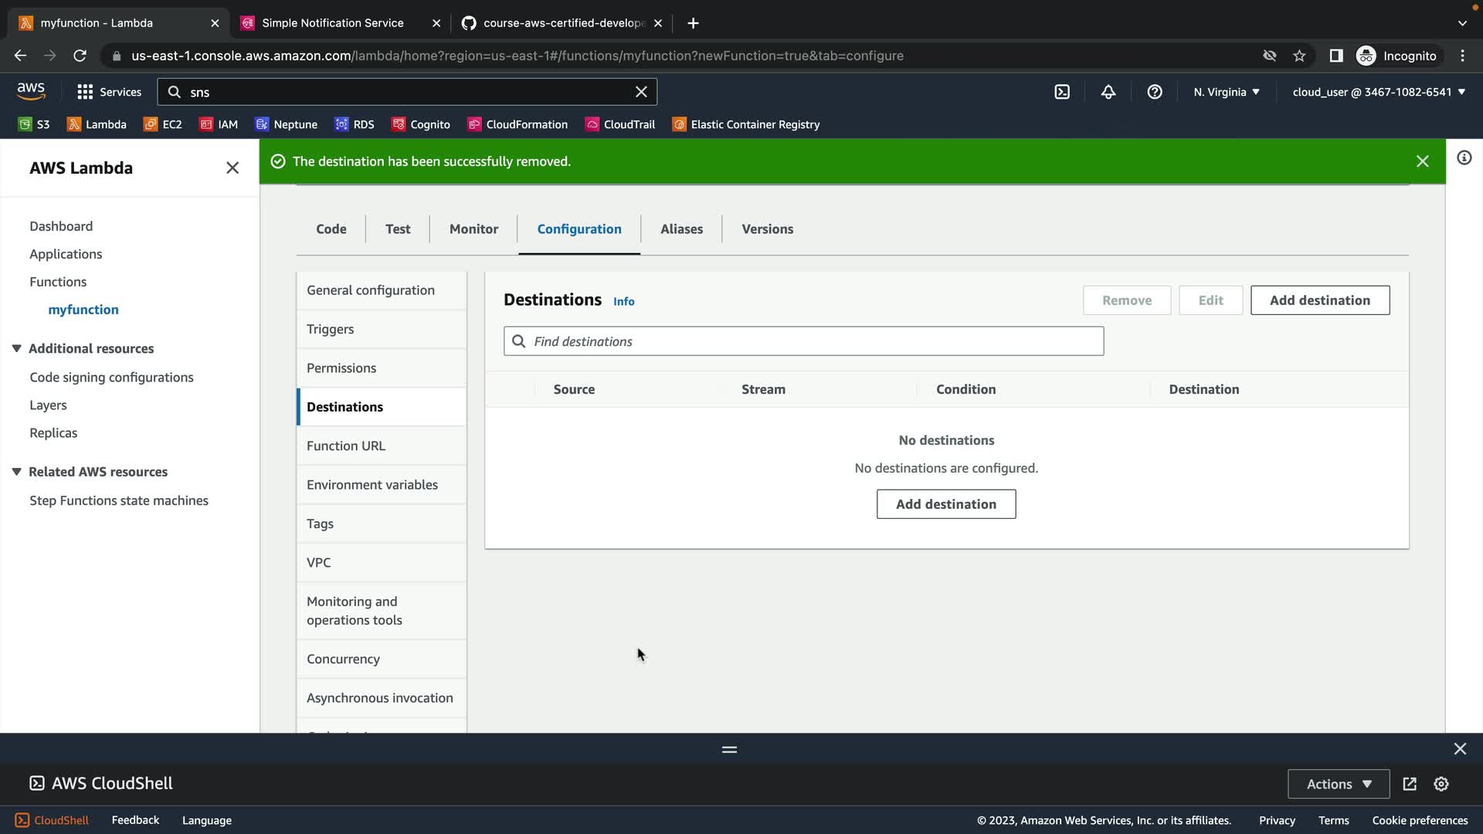This screenshot has height=834, width=1483.
Task: Click the top-right Add destination button
Action: click(x=1319, y=300)
